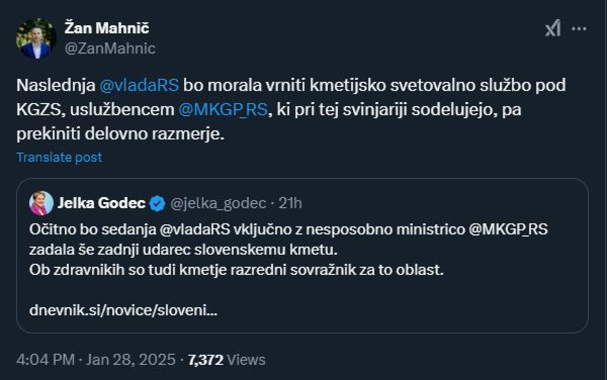Click the Žan Mahnič display name

point(107,28)
